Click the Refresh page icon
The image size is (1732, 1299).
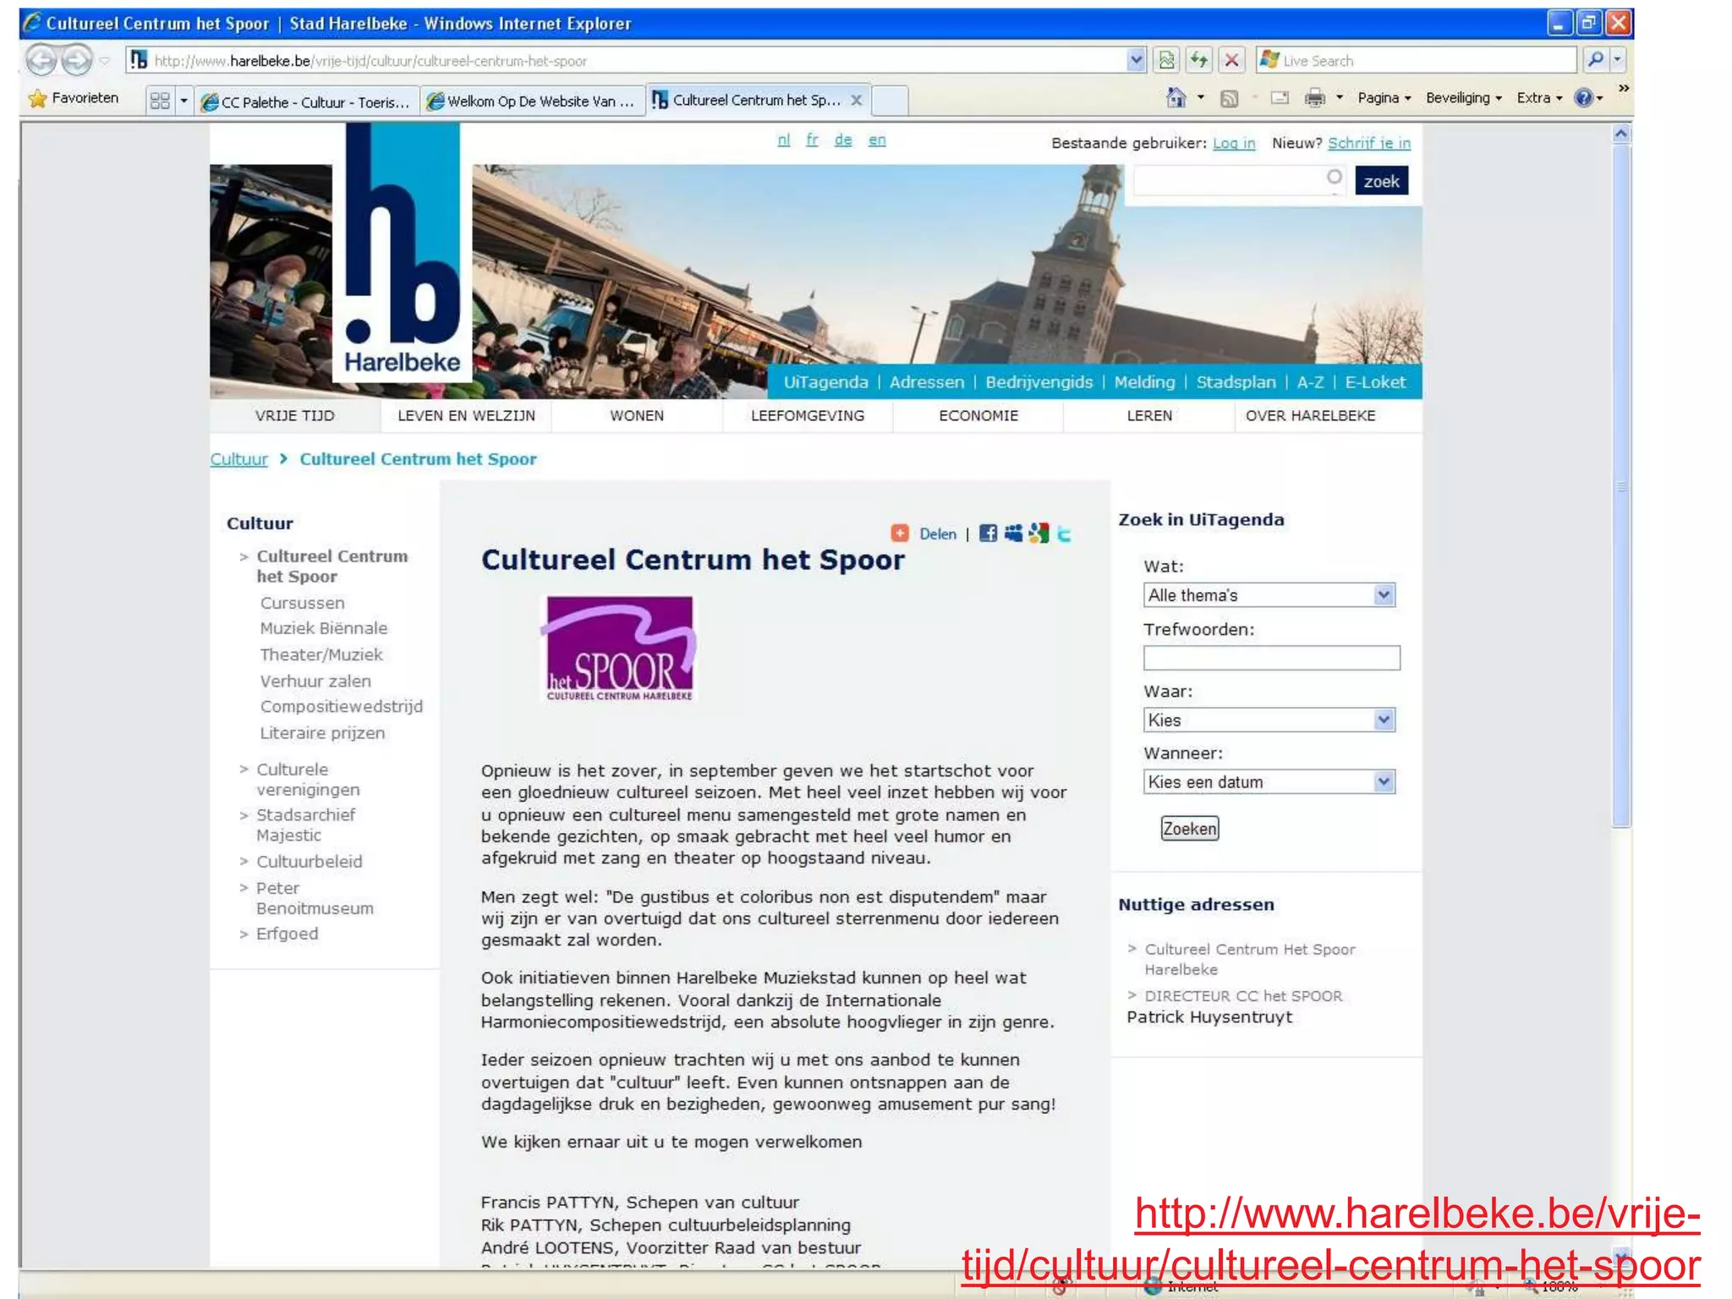click(1199, 60)
